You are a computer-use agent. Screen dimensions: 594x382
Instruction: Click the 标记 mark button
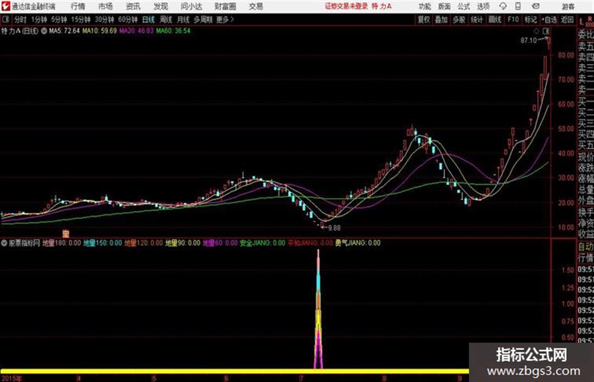[x=531, y=19]
